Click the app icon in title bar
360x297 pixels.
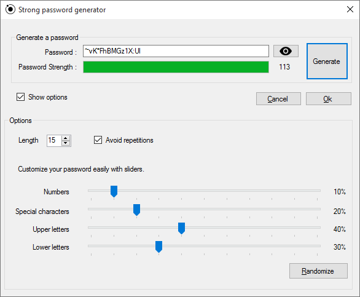coord(10,9)
